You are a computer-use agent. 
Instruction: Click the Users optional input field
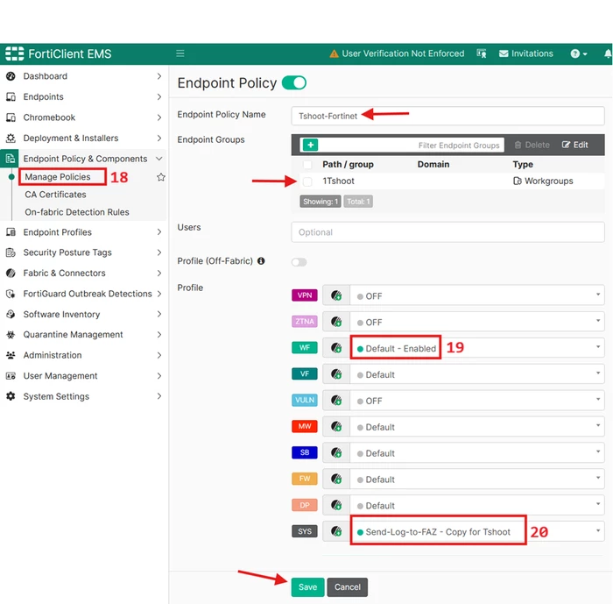click(x=447, y=232)
